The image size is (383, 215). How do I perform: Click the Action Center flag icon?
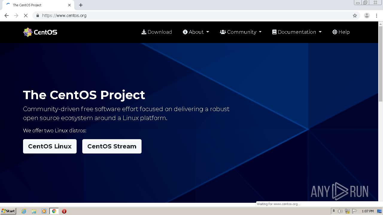355,211
